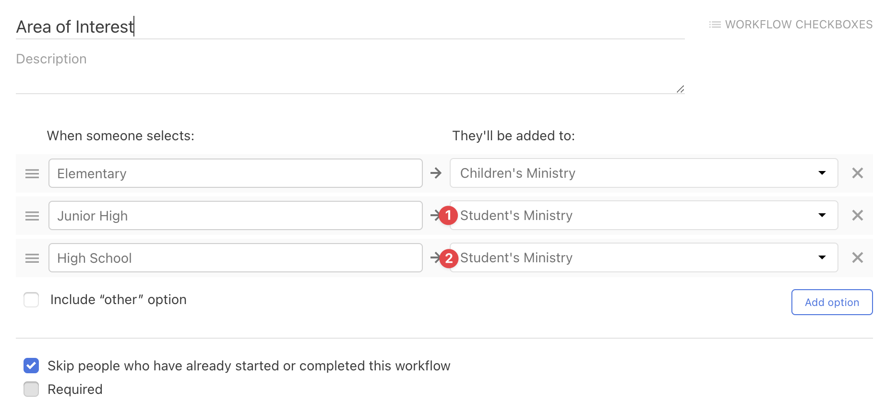Click drag handle icon for High School row
Viewport: 885px width, 416px height.
click(32, 258)
